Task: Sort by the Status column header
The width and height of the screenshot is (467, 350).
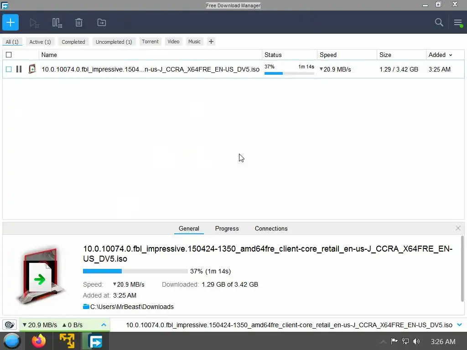Action: pos(290,55)
